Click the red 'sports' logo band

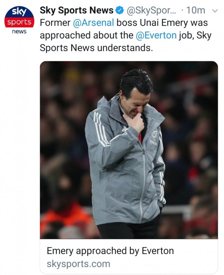coord(19,22)
